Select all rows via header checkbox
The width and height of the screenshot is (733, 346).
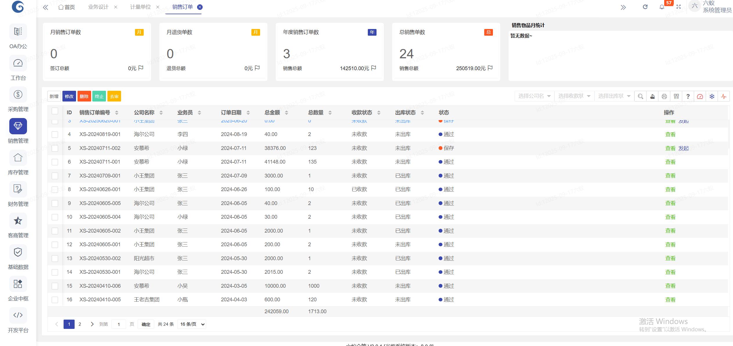coord(55,111)
